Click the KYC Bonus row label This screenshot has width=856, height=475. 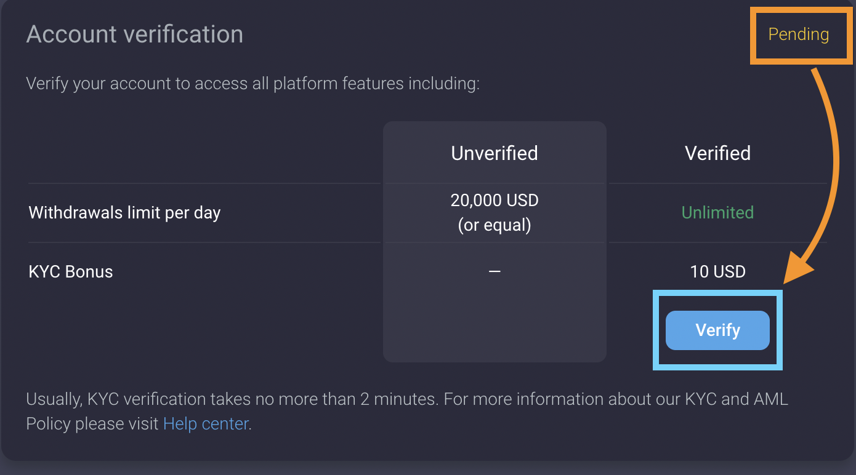71,272
